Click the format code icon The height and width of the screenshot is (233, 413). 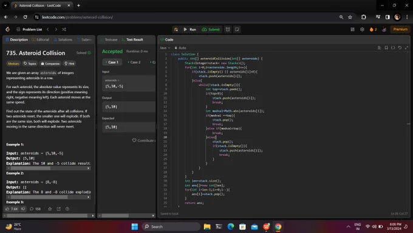tap(379, 48)
